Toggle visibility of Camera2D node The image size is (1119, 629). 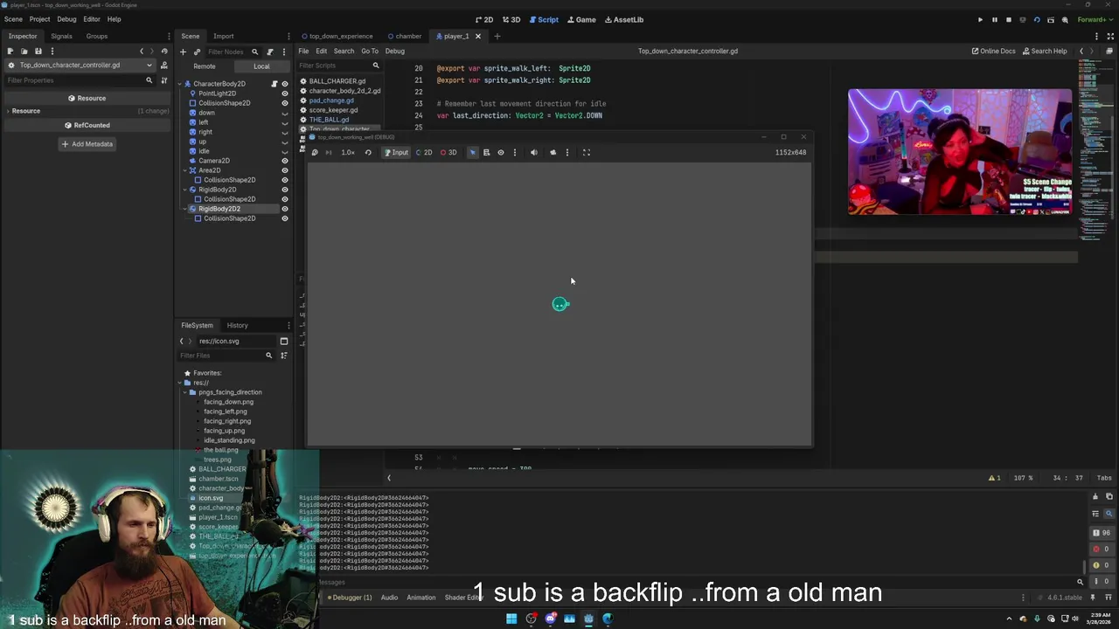[x=284, y=161]
